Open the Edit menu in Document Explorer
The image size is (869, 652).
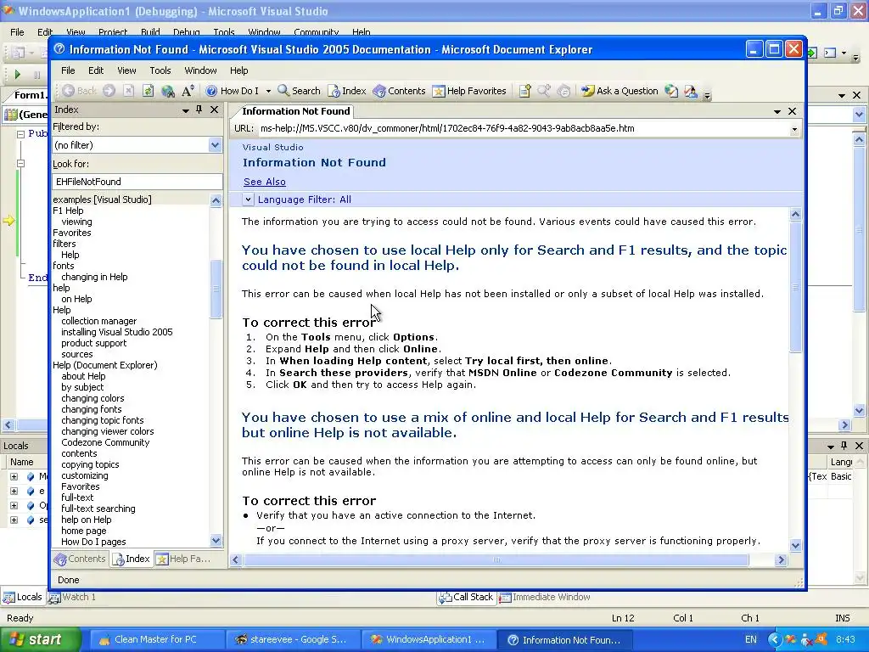coord(96,70)
